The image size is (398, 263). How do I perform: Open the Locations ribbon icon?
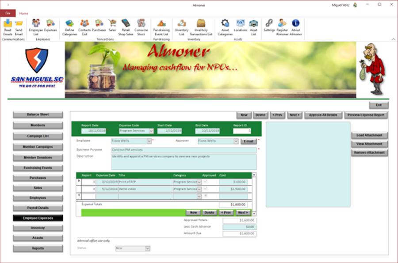[241, 26]
